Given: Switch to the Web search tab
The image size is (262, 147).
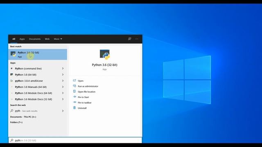Looking at the screenshot, I should point(47,39).
